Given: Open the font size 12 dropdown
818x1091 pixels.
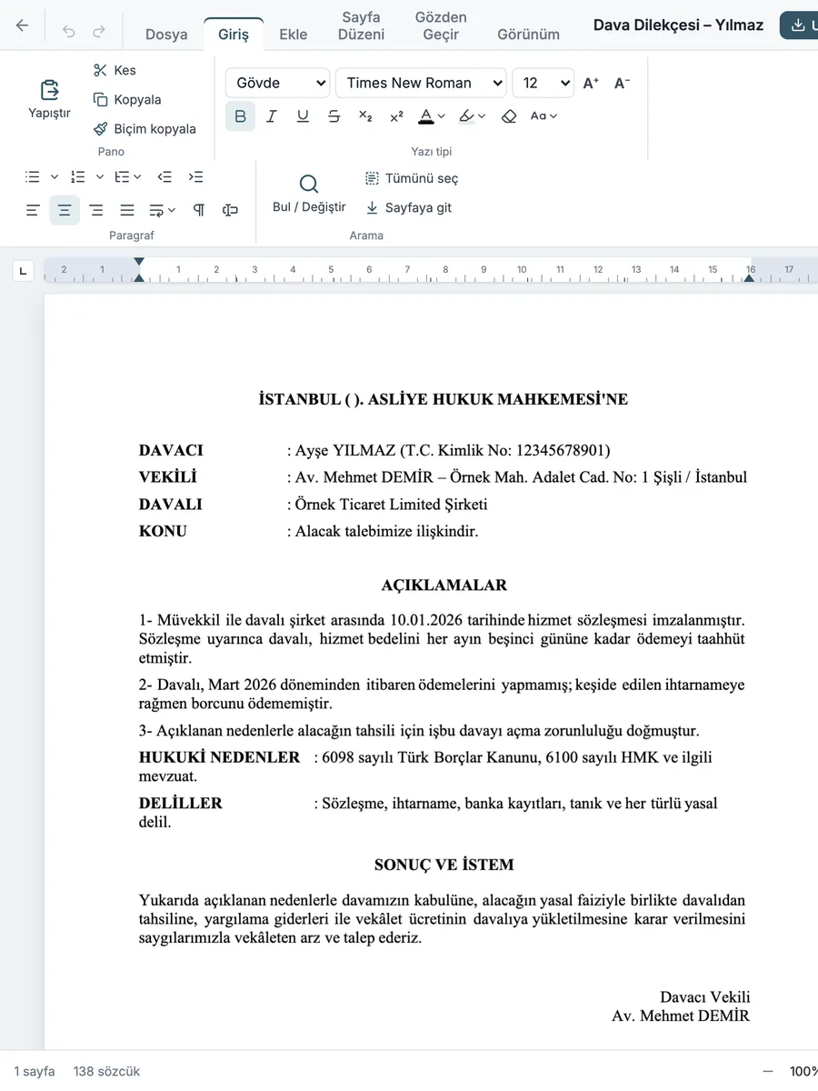Looking at the screenshot, I should (x=543, y=83).
